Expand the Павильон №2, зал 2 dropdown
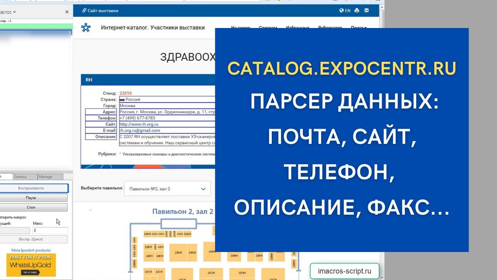 167,189
